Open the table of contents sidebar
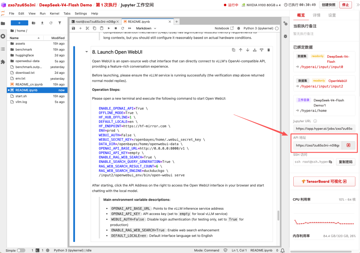The width and height of the screenshot is (360, 253). [3, 49]
